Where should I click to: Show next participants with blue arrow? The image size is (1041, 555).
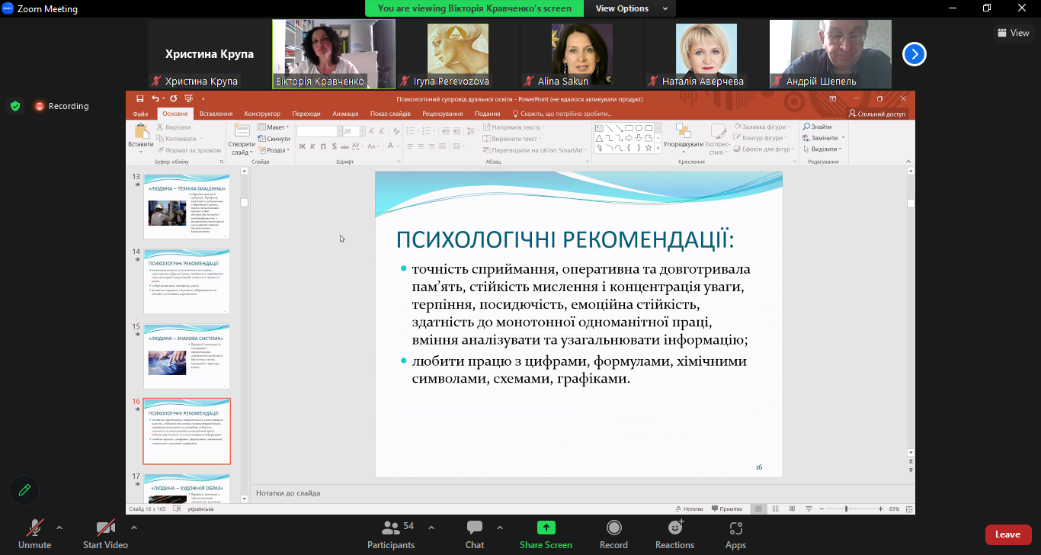click(x=914, y=54)
